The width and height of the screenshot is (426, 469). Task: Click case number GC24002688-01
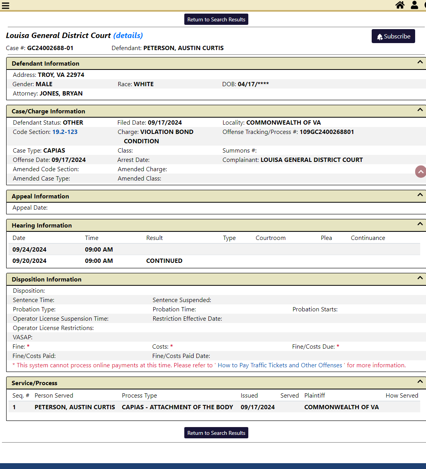pyautogui.click(x=50, y=48)
